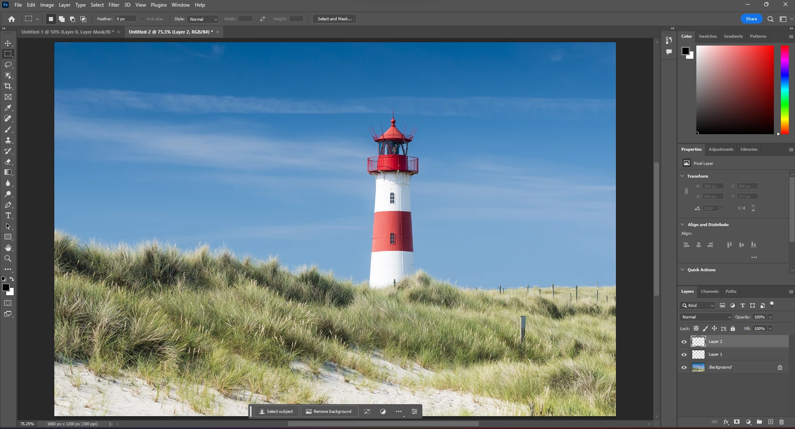Click Remove background button
This screenshot has width=795, height=429.
pos(329,412)
